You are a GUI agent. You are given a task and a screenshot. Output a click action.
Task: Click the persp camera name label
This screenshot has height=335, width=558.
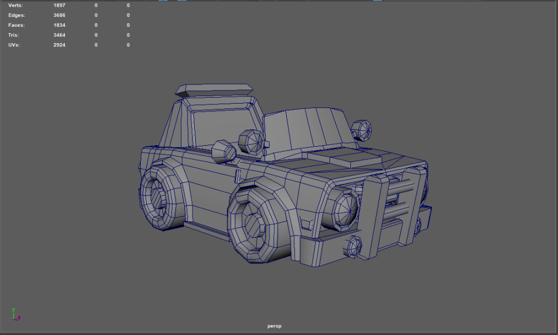point(274,326)
